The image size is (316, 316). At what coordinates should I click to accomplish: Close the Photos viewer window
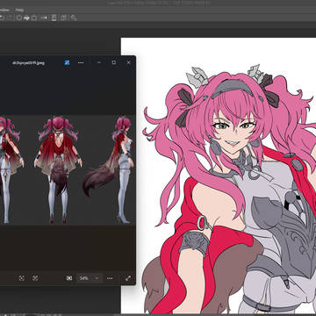pyautogui.click(x=128, y=62)
